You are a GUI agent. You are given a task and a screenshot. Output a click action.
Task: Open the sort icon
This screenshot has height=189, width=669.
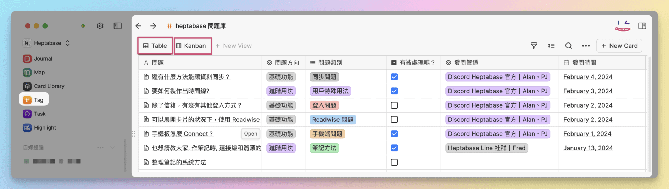click(551, 46)
